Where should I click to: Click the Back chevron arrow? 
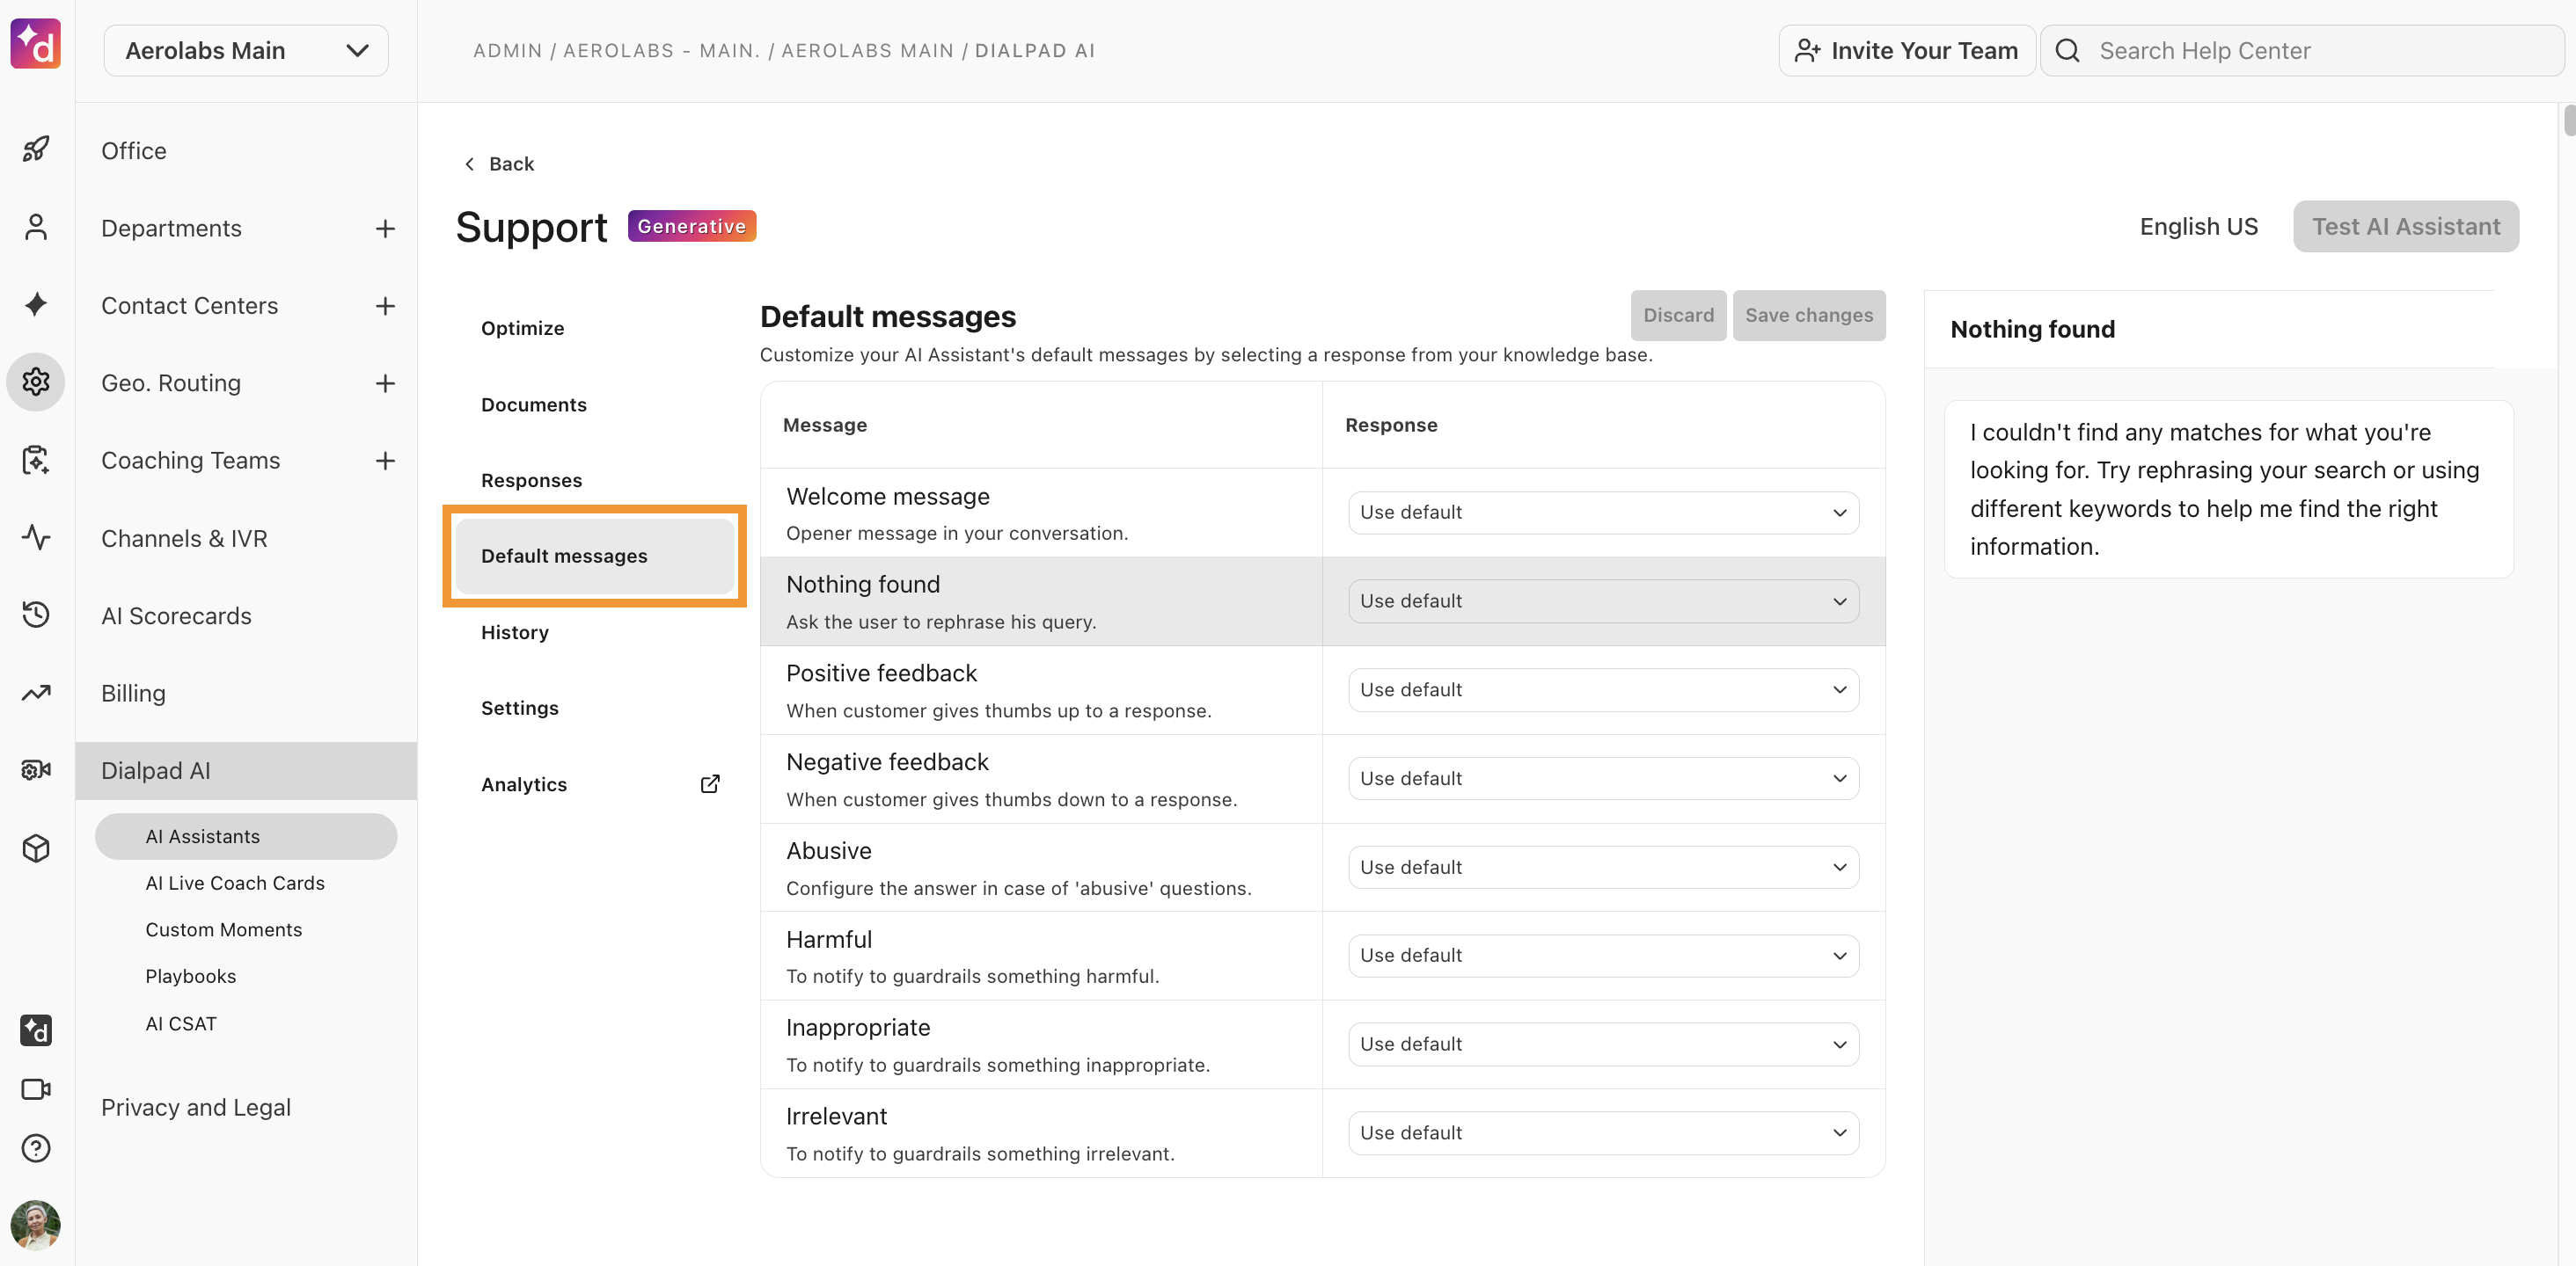470,164
